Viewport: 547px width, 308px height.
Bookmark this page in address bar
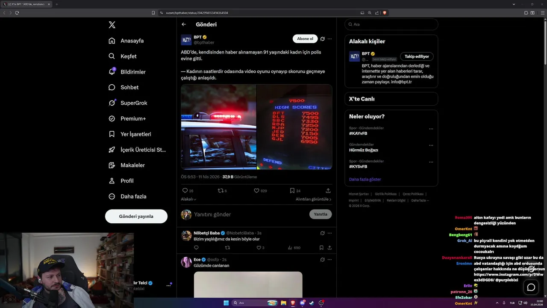tap(153, 13)
